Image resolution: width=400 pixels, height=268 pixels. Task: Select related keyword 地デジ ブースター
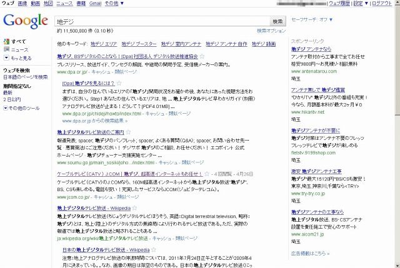coord(139,44)
